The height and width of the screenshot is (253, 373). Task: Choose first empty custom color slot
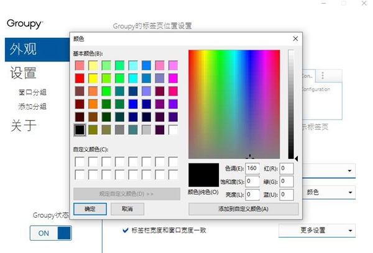tap(80, 162)
